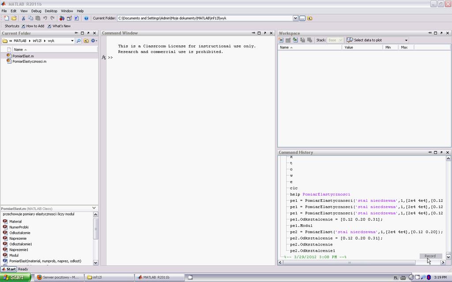The image size is (452, 282).
Task: Maximize the Command History panel
Action: pyautogui.click(x=435, y=152)
